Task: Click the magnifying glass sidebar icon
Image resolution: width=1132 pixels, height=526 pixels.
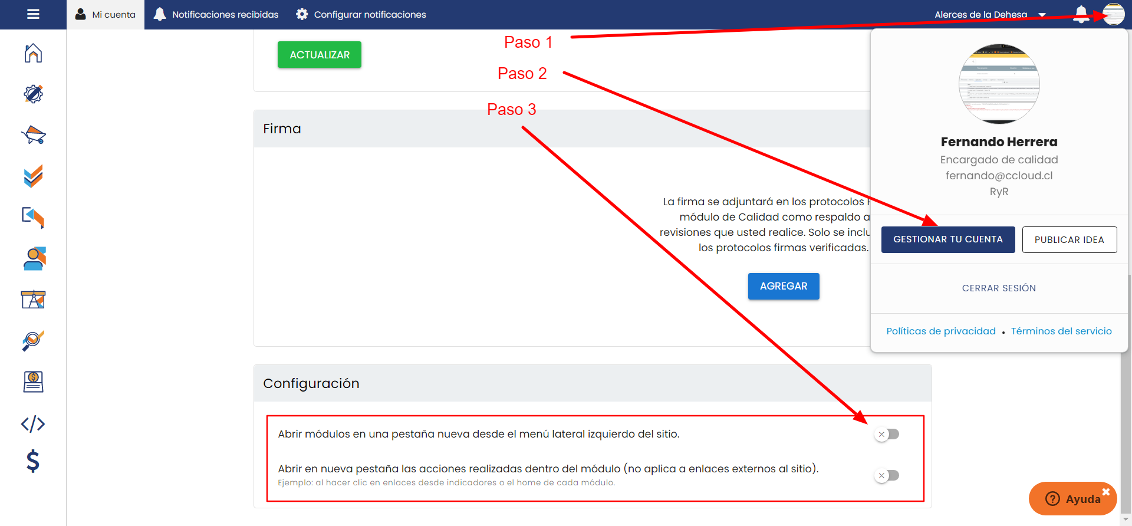Action: coord(33,340)
